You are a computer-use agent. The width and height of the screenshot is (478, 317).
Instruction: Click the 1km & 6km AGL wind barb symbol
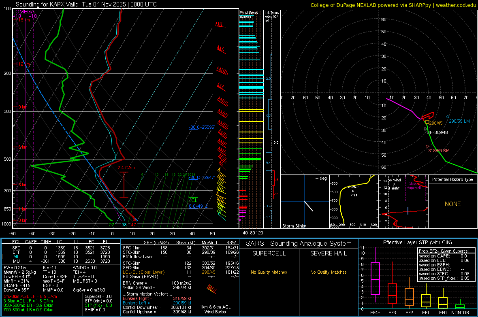click(x=212, y=289)
